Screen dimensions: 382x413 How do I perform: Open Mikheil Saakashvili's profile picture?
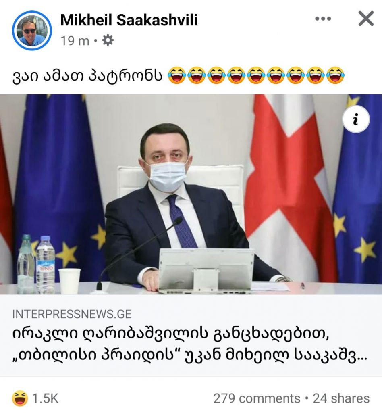(32, 30)
